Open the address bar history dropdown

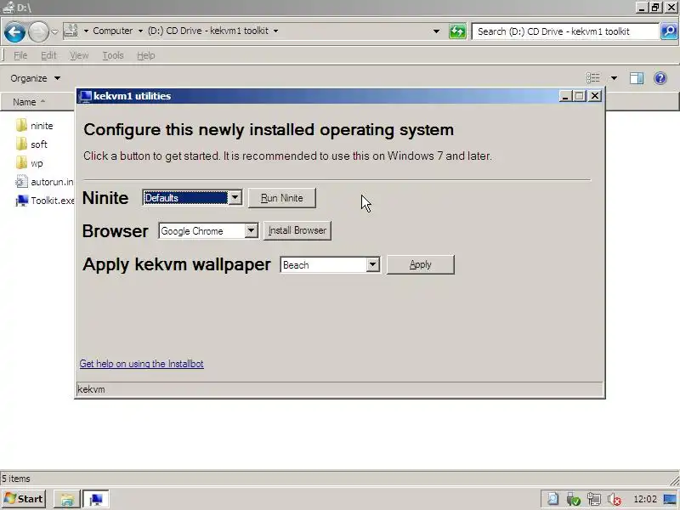coord(436,31)
